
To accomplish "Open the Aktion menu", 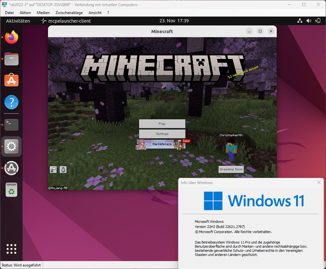I will pyautogui.click(x=25, y=12).
